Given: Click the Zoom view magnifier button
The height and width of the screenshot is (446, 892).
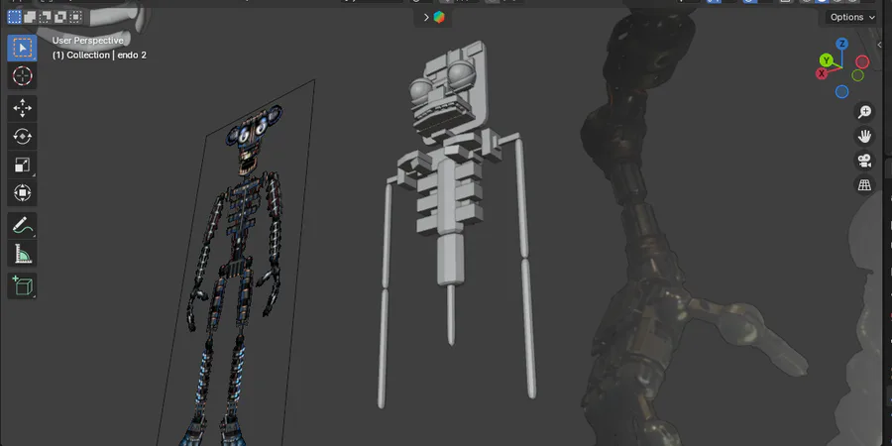Looking at the screenshot, I should 864,111.
